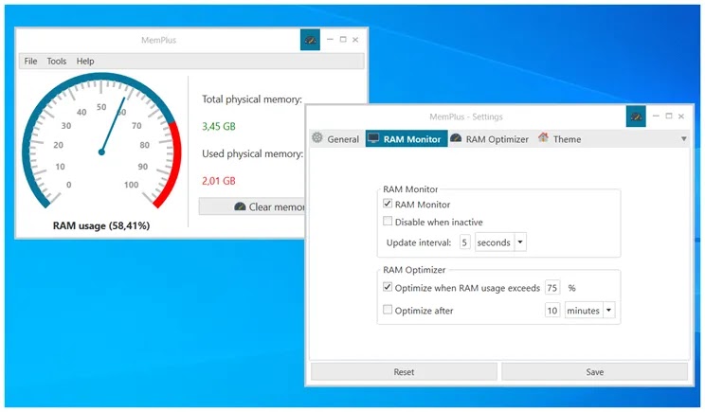
Task: Click the General tab gear icon
Action: click(317, 138)
